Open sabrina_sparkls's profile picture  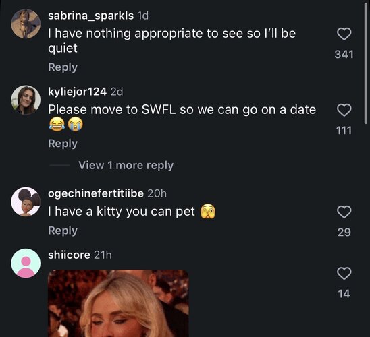coord(26,24)
